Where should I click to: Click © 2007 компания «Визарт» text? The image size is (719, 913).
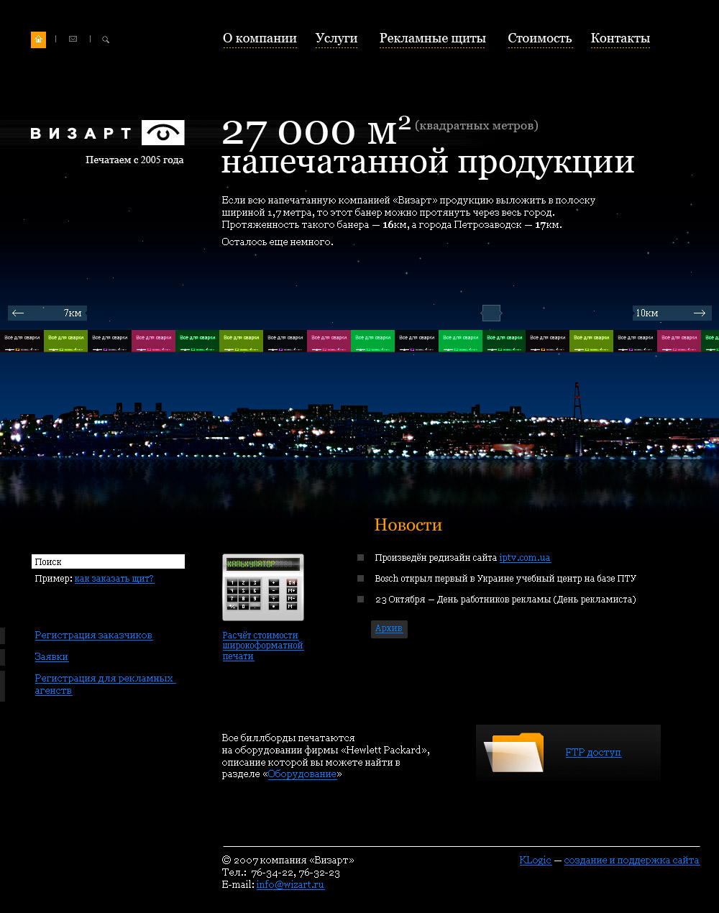tap(288, 861)
